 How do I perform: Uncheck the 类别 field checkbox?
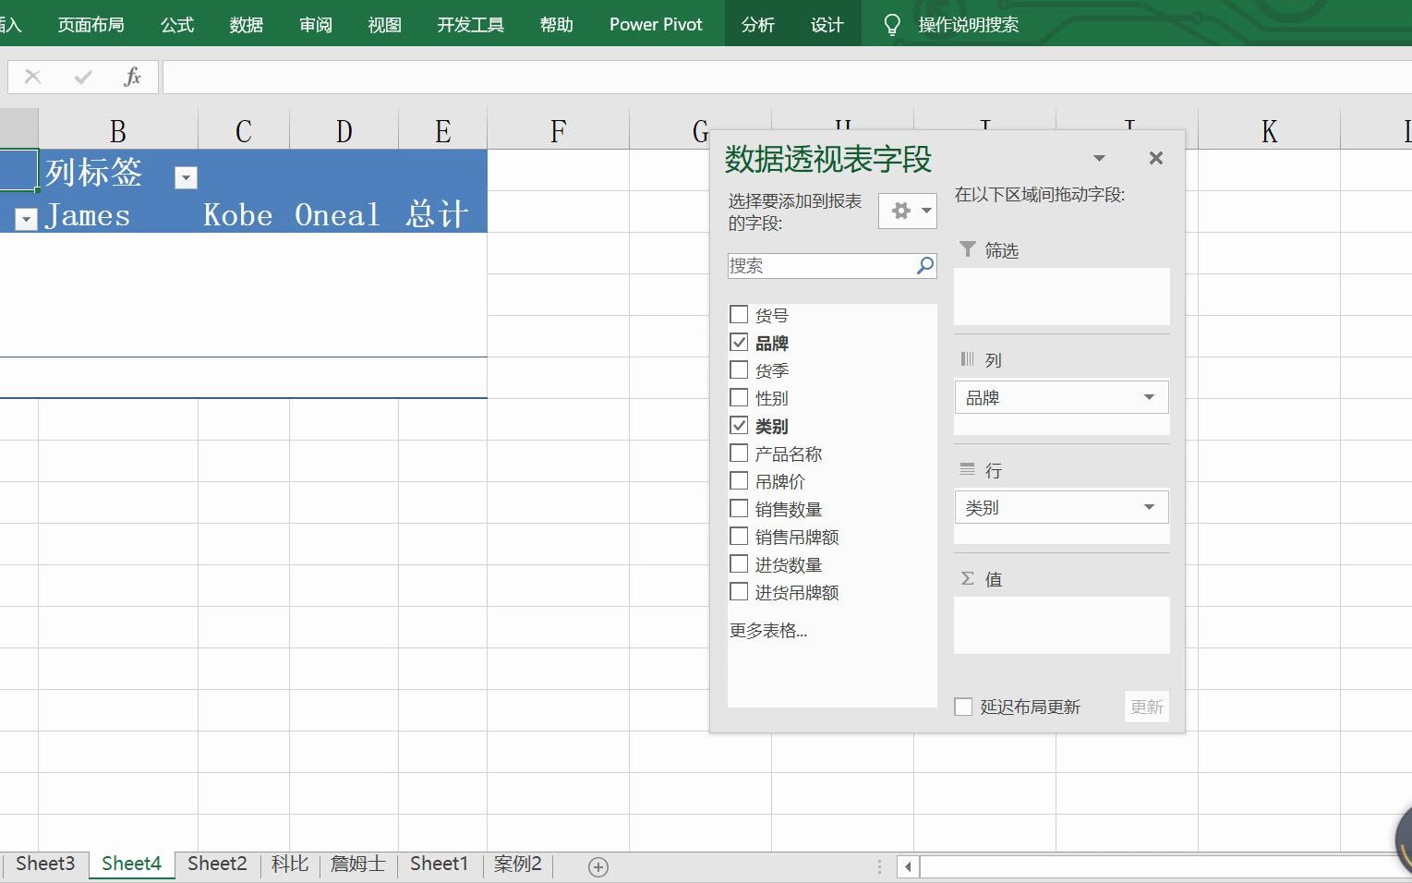[739, 425]
